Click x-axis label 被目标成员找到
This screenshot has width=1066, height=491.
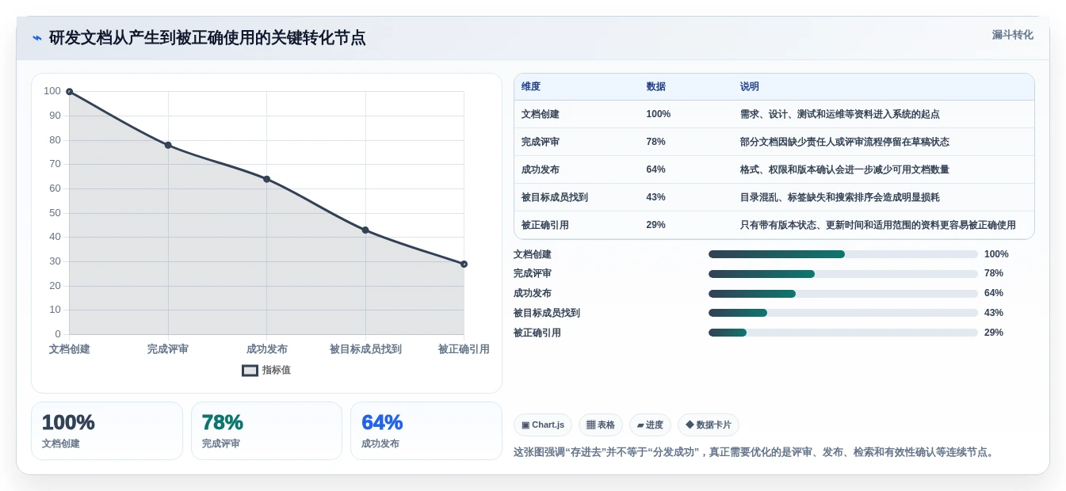(x=365, y=349)
